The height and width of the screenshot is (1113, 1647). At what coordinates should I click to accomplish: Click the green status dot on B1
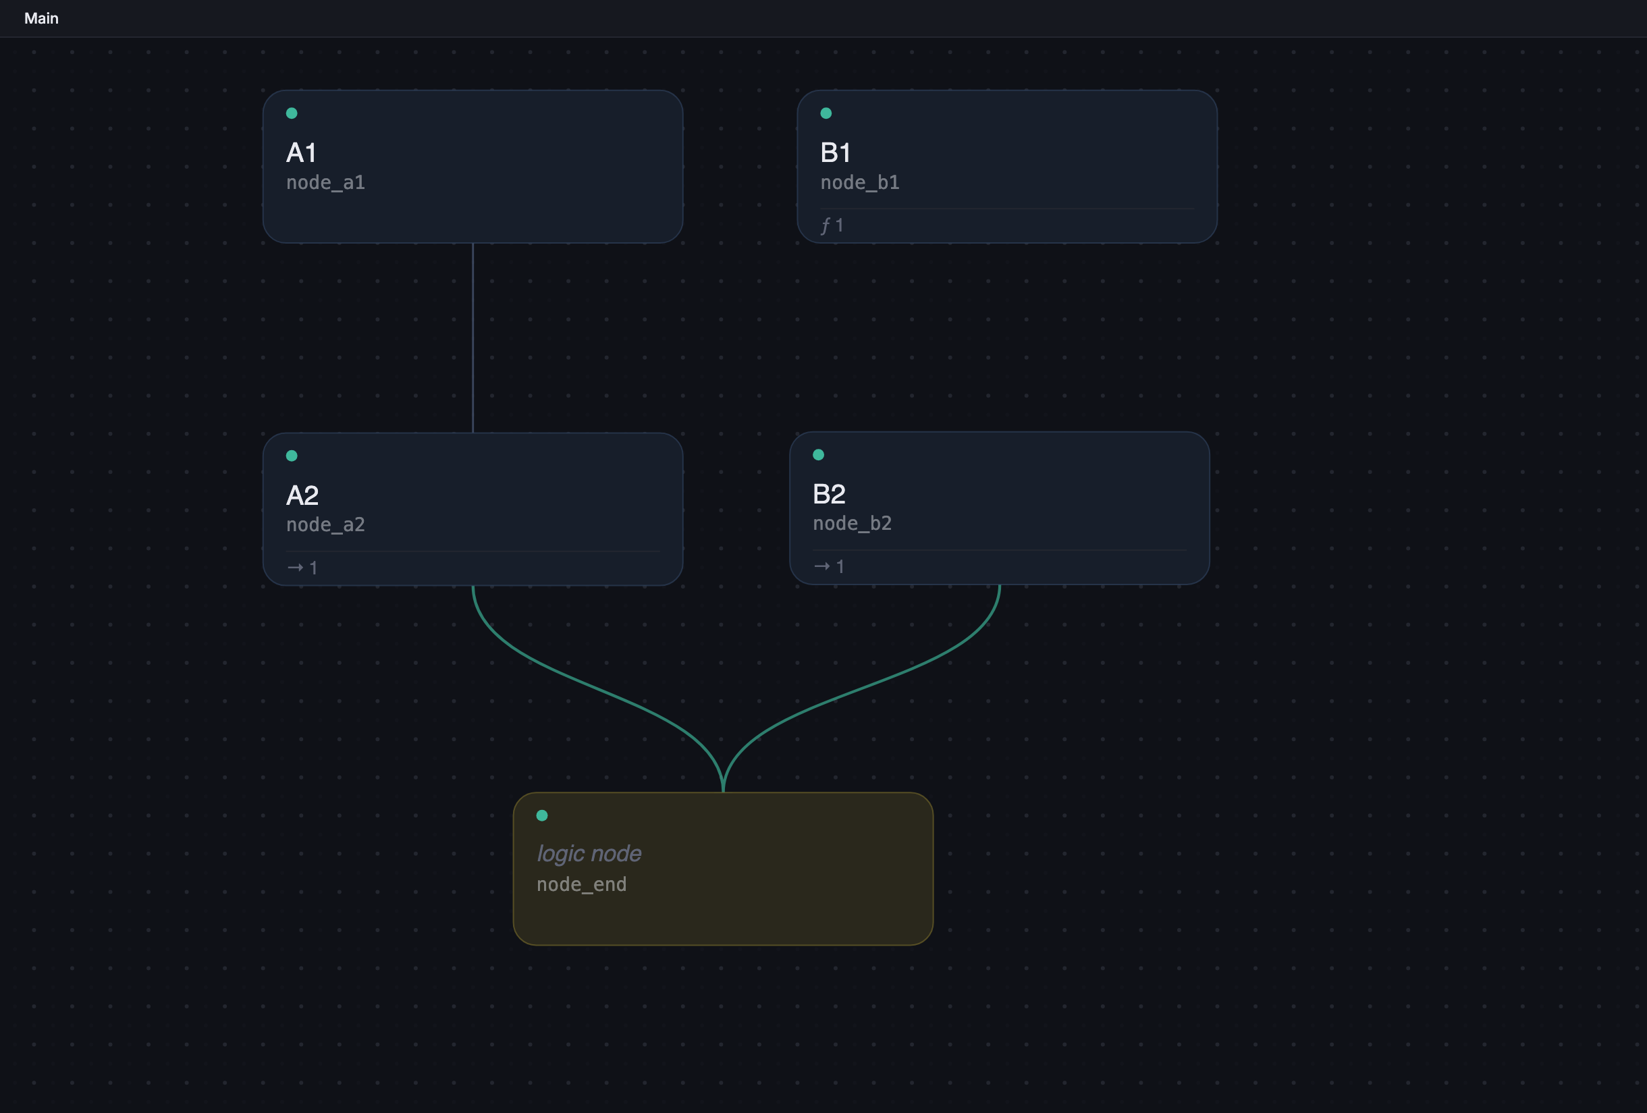click(x=826, y=113)
